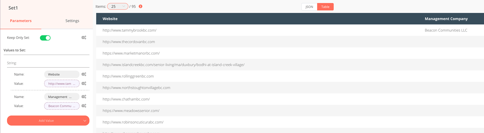Open gear options beside Beacon Commu value field
Screen dimensions: 484x133
(84, 106)
